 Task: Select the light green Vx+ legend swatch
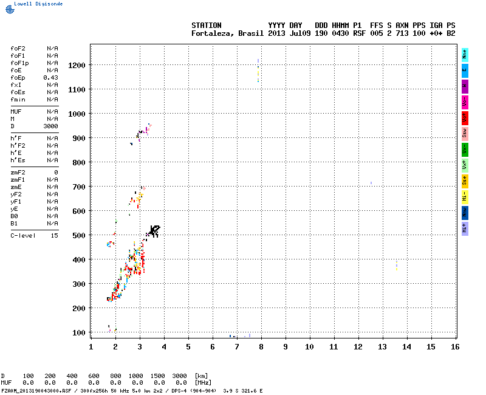(x=465, y=165)
